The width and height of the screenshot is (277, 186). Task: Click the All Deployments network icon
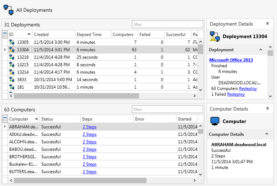9,10
